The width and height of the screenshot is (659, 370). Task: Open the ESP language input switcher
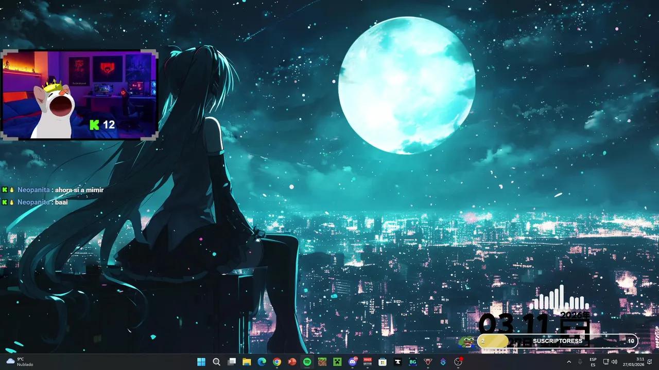pos(593,362)
